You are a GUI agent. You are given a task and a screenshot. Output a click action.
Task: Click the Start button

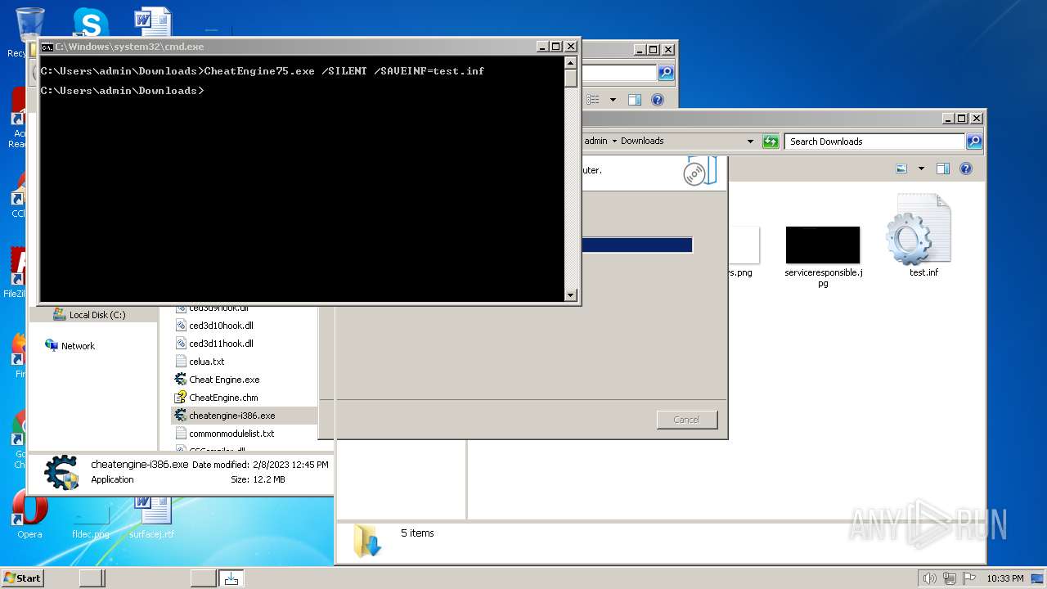22,578
